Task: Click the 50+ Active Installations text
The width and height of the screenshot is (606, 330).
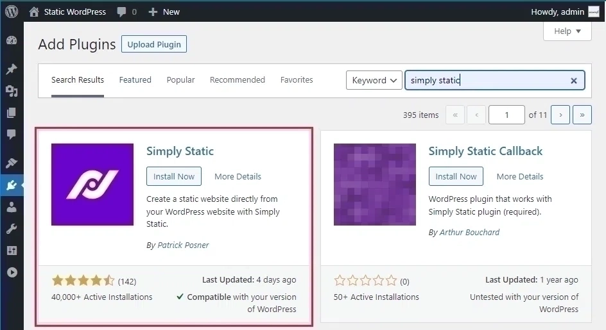Action: [x=376, y=297]
